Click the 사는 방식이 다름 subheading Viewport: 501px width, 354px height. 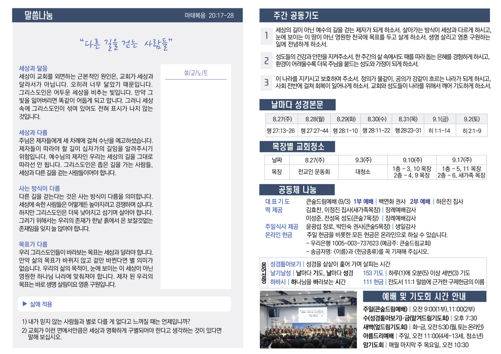[x=39, y=188]
